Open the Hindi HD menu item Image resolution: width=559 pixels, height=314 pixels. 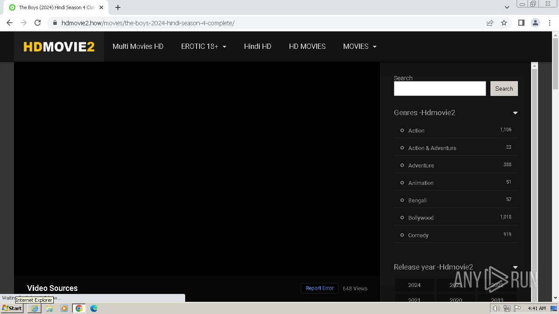point(258,46)
